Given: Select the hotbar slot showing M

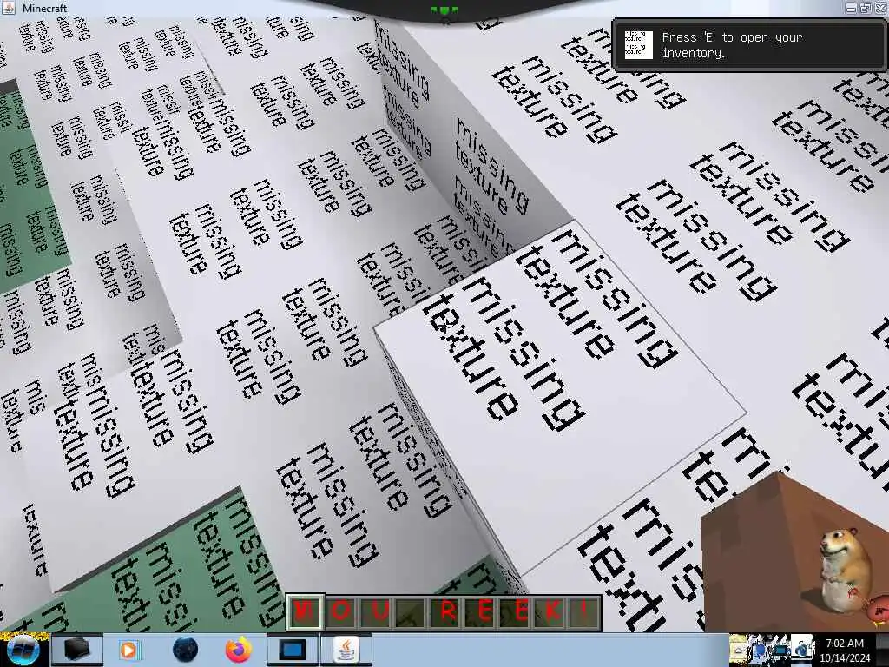Looking at the screenshot, I should (306, 612).
